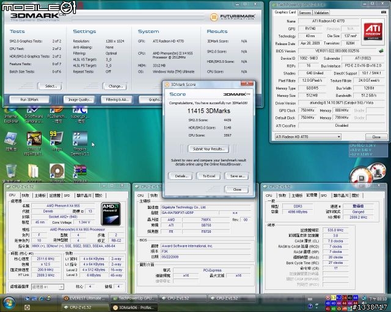Screen dimensions: 391x312
Task: Click the Show Desktop quick launch icon
Action: click(27, 298)
